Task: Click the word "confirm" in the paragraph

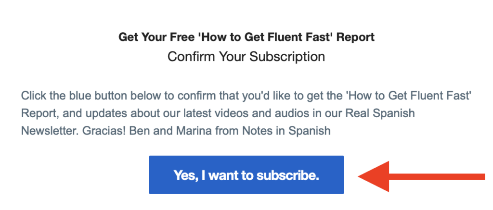Action: (192, 95)
